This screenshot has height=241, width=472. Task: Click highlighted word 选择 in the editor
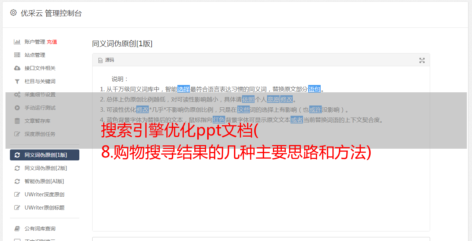pyautogui.click(x=184, y=89)
